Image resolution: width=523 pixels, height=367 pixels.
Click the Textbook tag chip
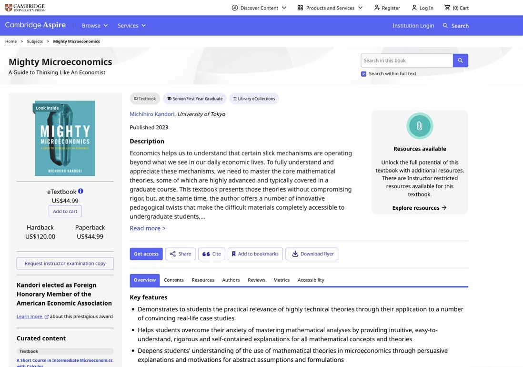(x=145, y=99)
